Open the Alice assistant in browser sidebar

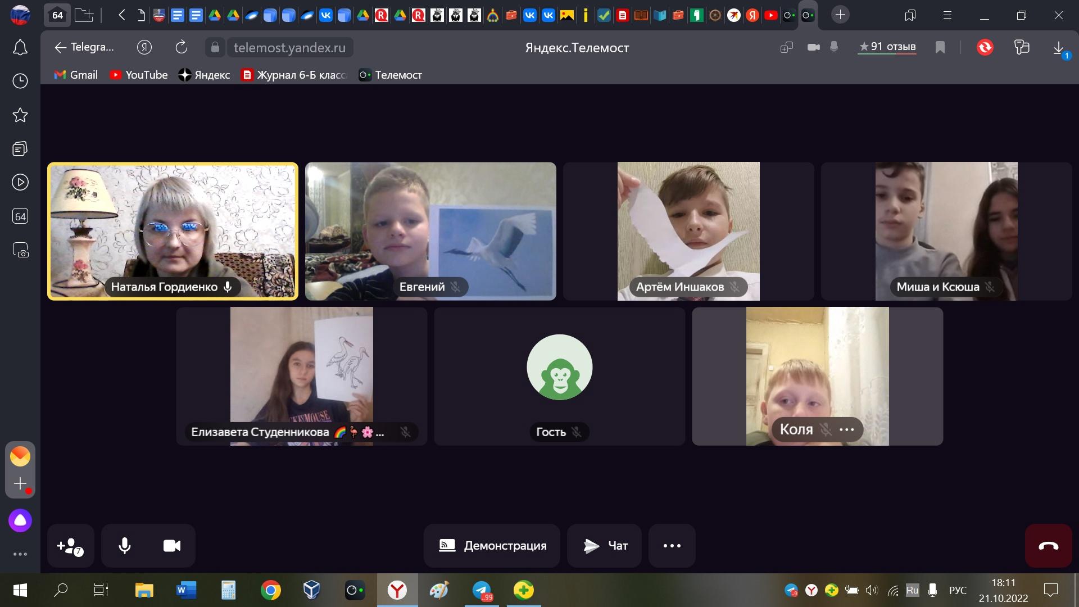pos(20,520)
